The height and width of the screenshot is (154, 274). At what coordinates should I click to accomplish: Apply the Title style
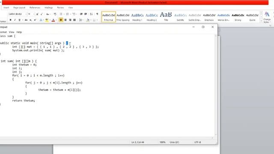pos(166,17)
